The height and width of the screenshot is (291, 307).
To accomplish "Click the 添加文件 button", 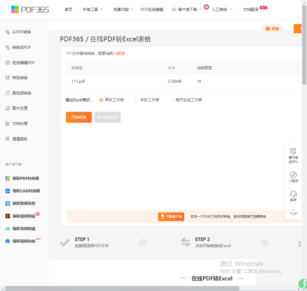I will (x=107, y=117).
